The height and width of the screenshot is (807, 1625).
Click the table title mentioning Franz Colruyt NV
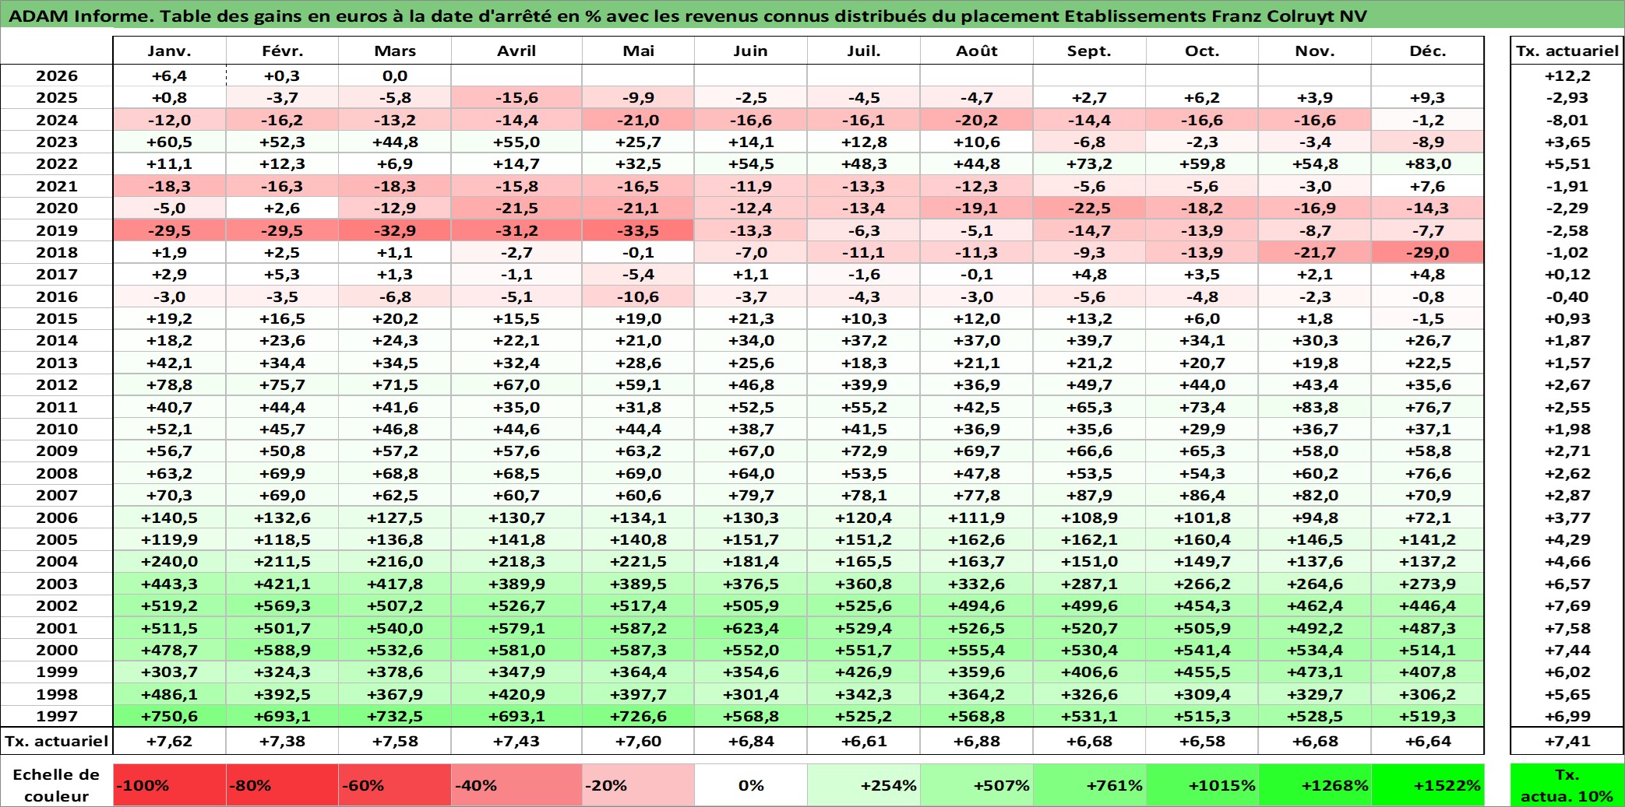click(688, 16)
